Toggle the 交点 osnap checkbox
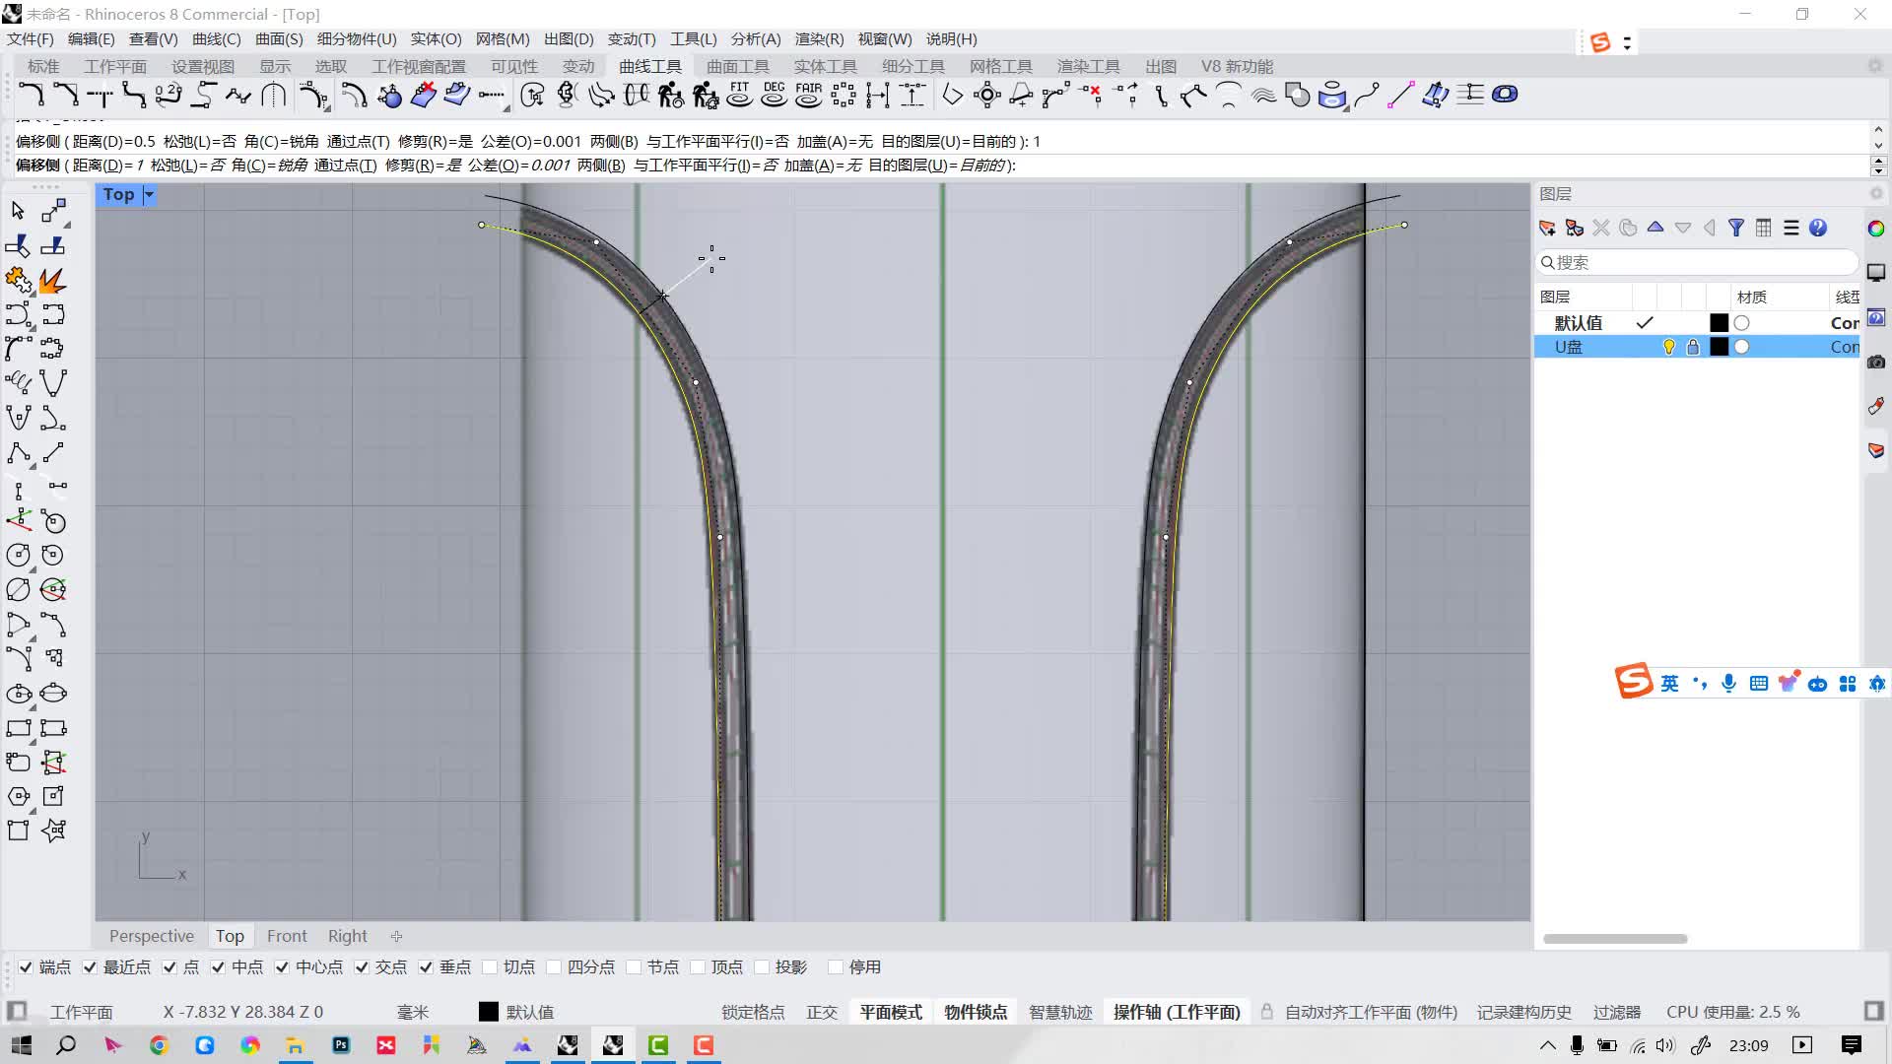 tap(362, 967)
